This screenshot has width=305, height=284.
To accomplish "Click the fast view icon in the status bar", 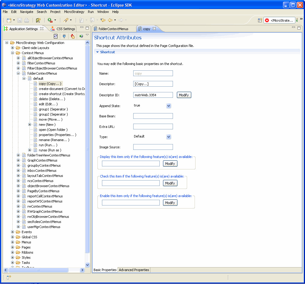I will 9,277.
